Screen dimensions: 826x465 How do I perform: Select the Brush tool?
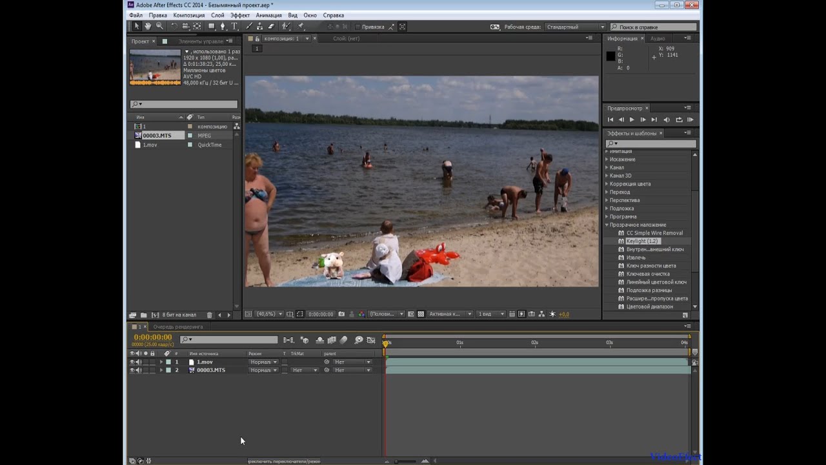248,26
